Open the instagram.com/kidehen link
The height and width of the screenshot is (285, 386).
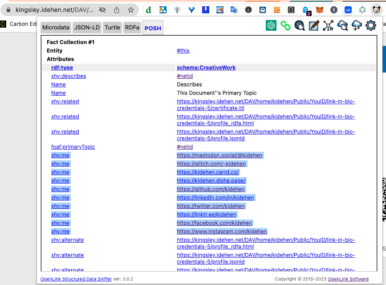222,231
